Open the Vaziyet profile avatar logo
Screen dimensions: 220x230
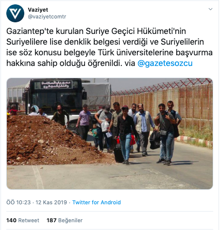tap(15, 13)
